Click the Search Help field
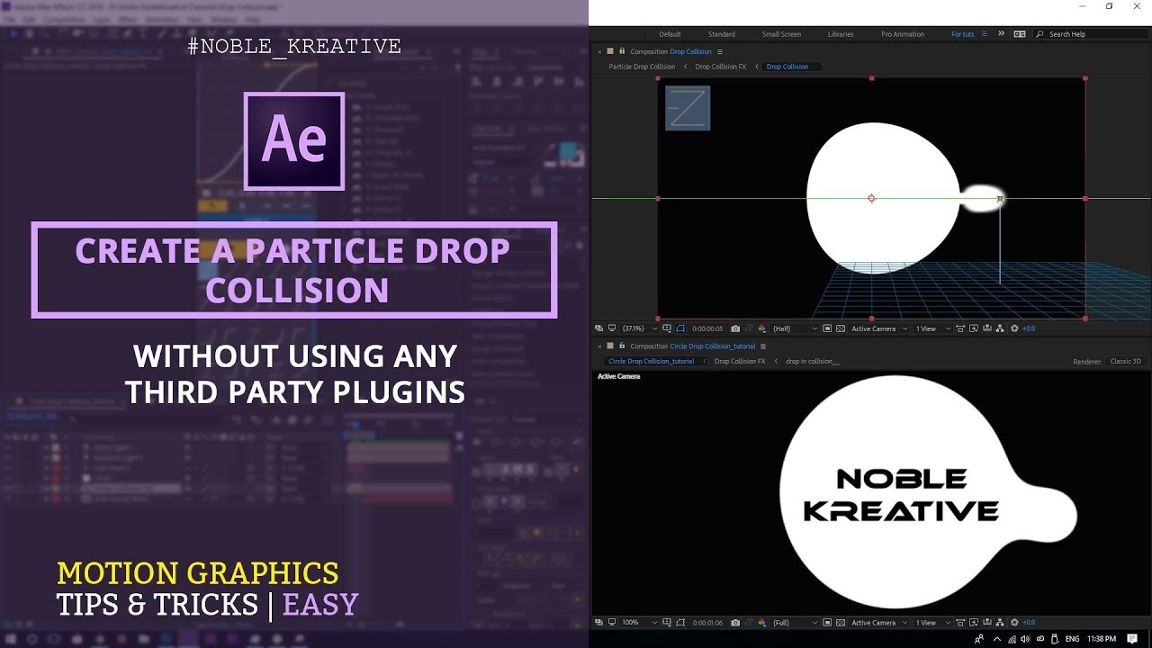 tap(1089, 34)
